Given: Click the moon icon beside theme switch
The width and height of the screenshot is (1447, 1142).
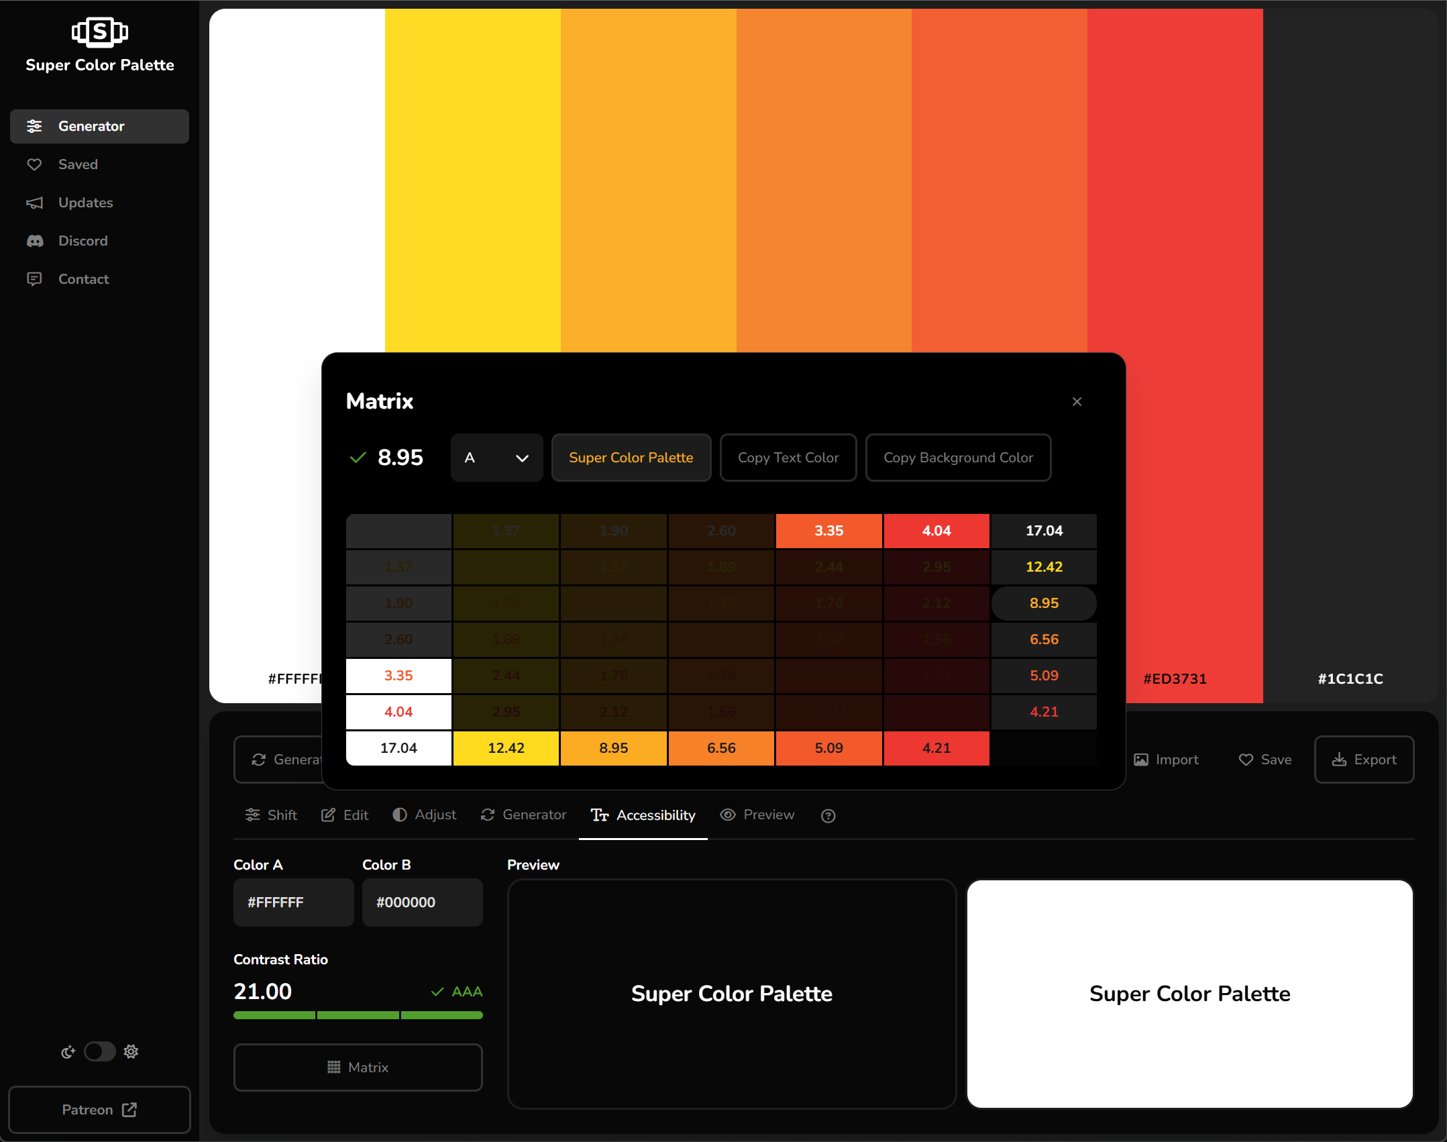Looking at the screenshot, I should [x=68, y=1052].
